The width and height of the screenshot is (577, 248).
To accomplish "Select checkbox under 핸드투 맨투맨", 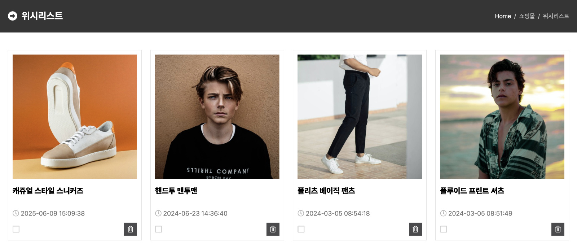I will 159,229.
